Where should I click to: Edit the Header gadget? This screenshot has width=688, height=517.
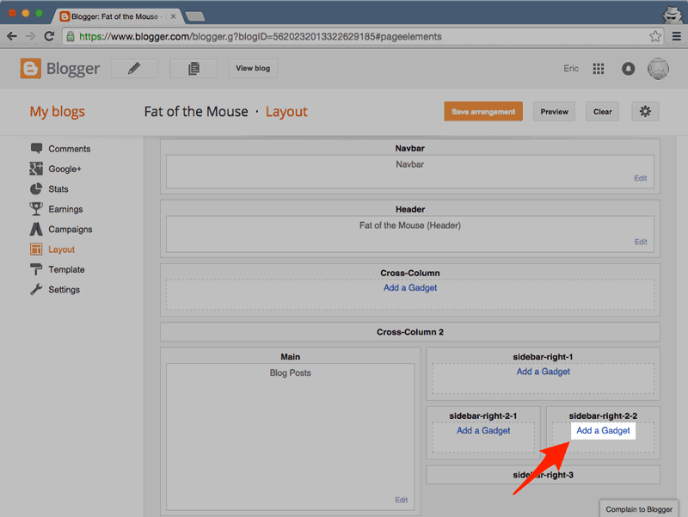click(x=641, y=242)
